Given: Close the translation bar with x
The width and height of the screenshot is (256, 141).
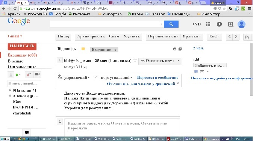Looking at the screenshot, I should 178,83.
